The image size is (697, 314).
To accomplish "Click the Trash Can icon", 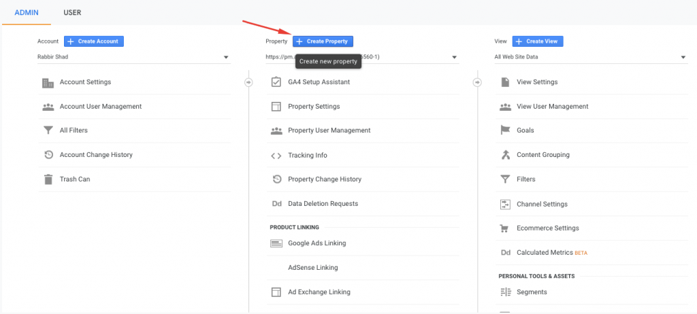I will pyautogui.click(x=48, y=179).
